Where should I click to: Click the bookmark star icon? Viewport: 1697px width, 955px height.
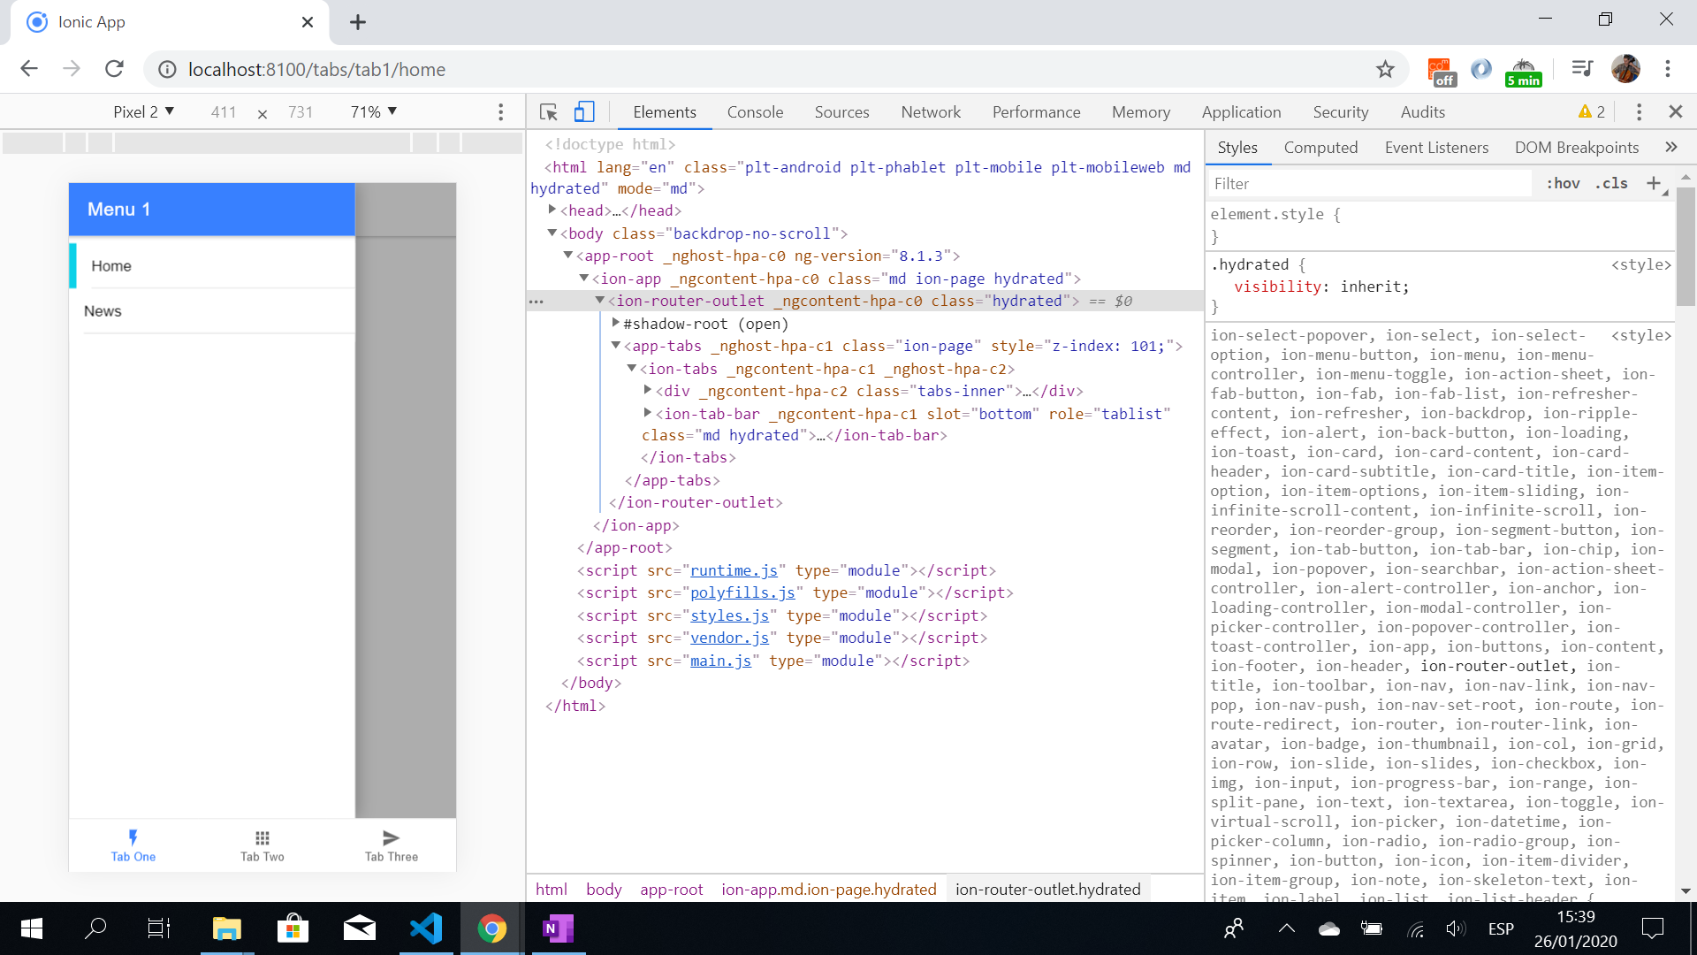pos(1385,69)
